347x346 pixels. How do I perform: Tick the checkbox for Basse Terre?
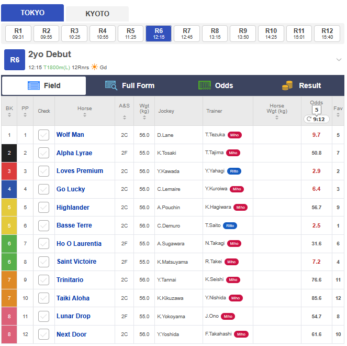click(43, 225)
